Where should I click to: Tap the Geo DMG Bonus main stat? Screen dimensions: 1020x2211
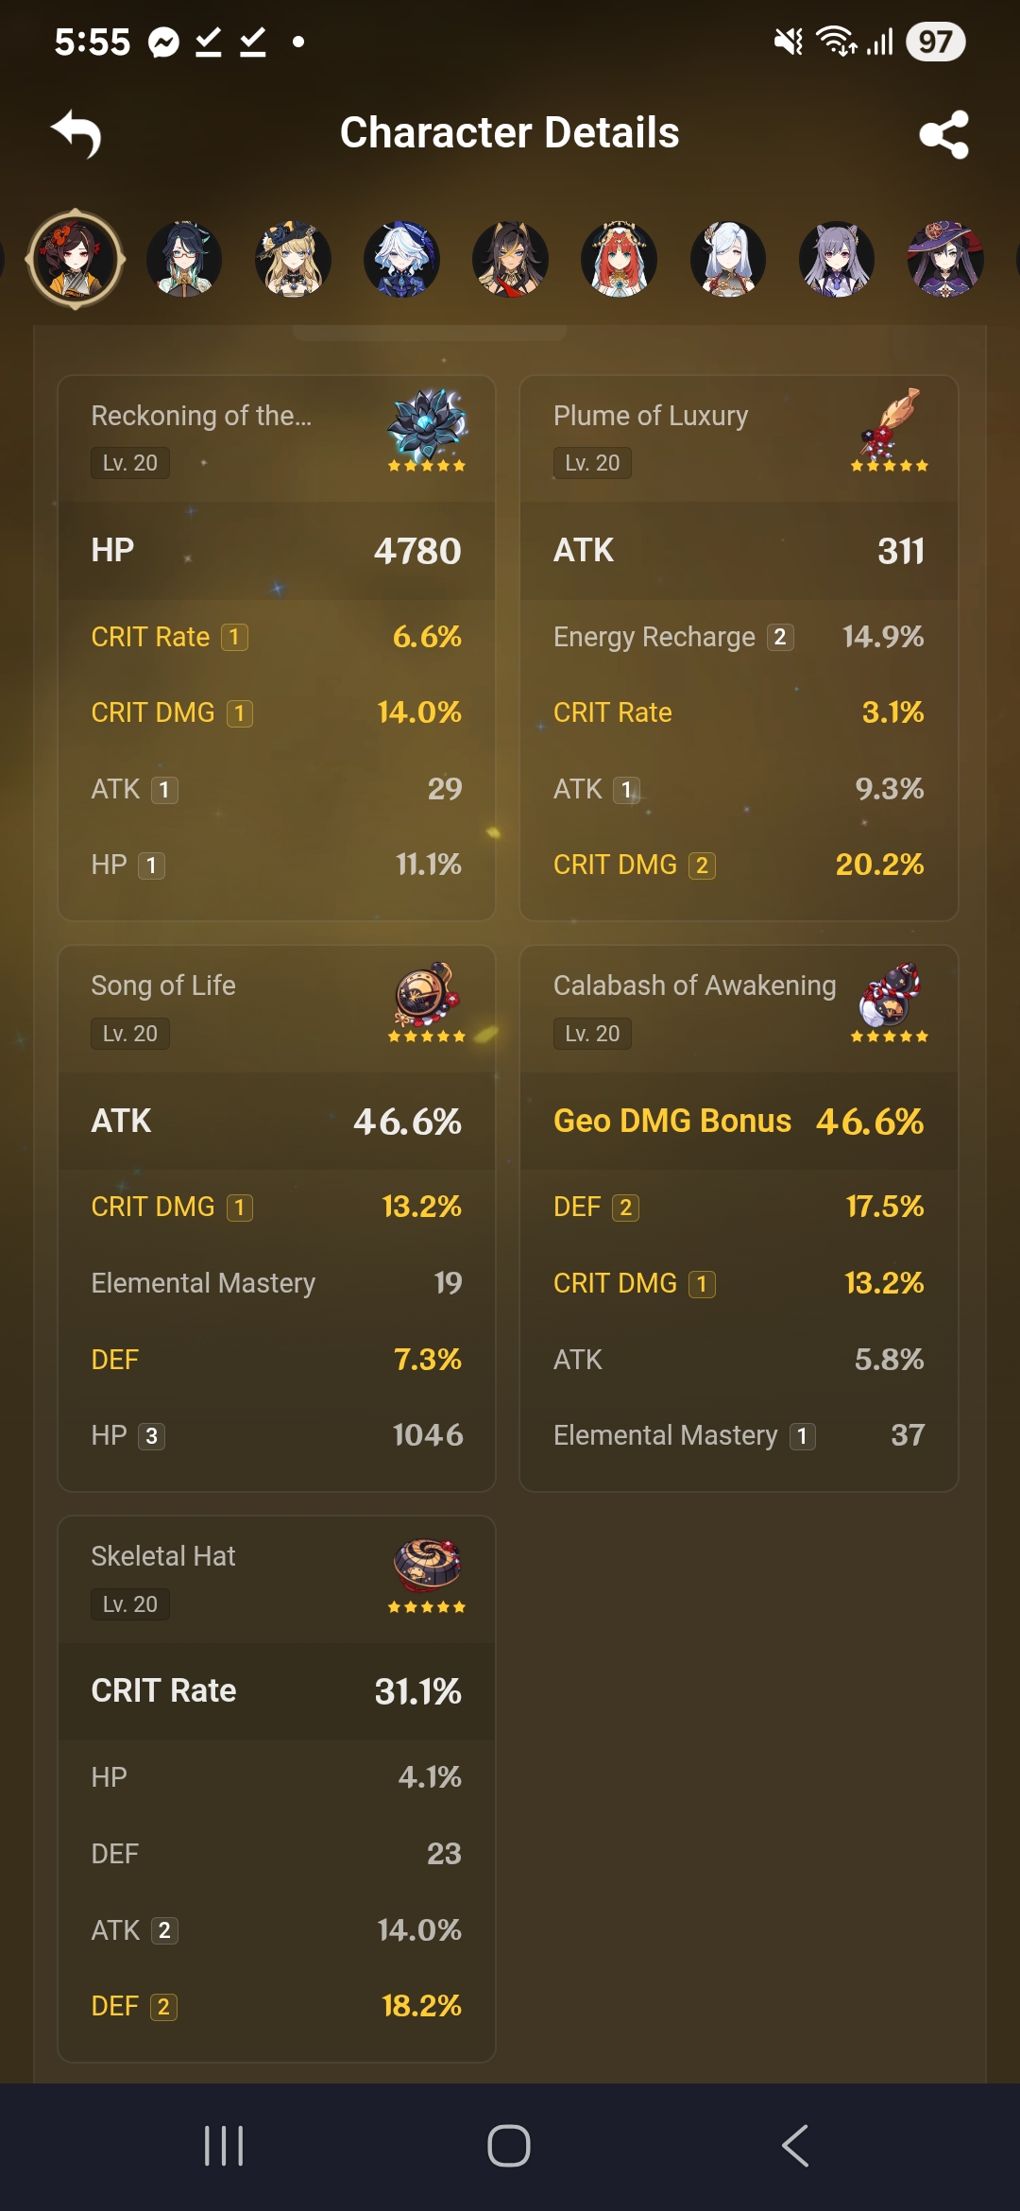coord(739,1122)
